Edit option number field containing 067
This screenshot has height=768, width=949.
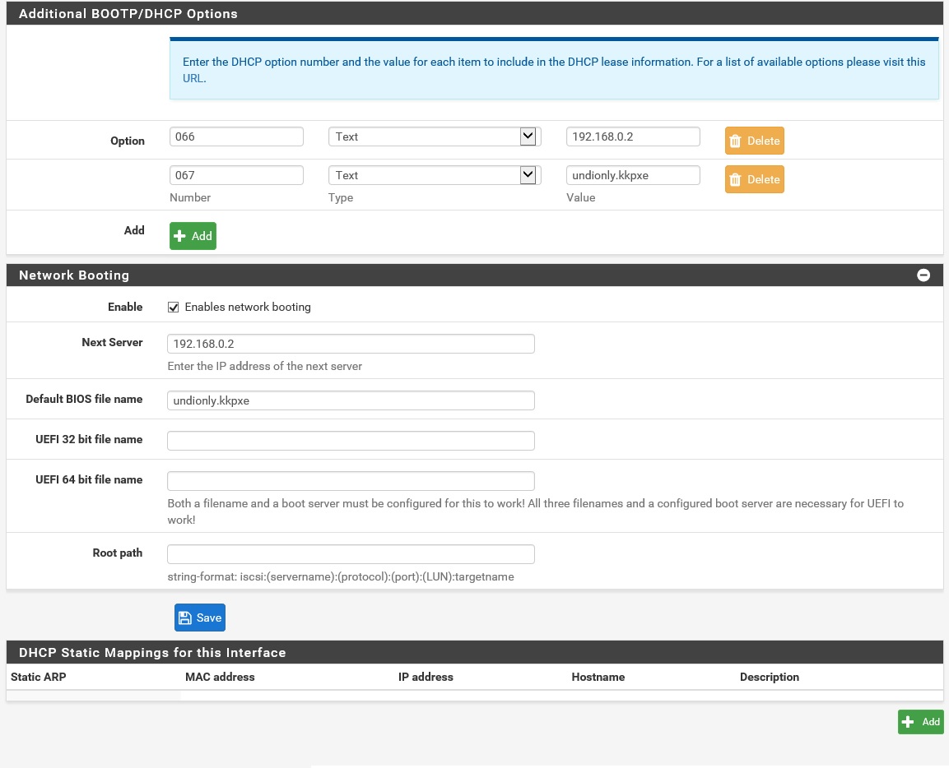236,175
